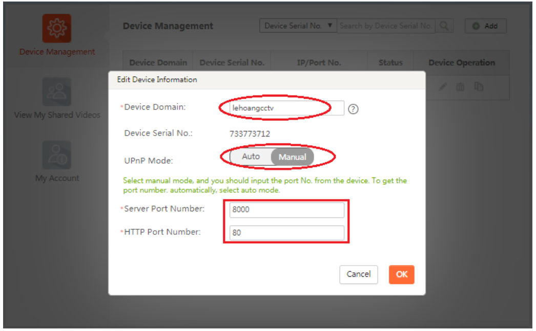Go to My Account label

tap(57, 178)
